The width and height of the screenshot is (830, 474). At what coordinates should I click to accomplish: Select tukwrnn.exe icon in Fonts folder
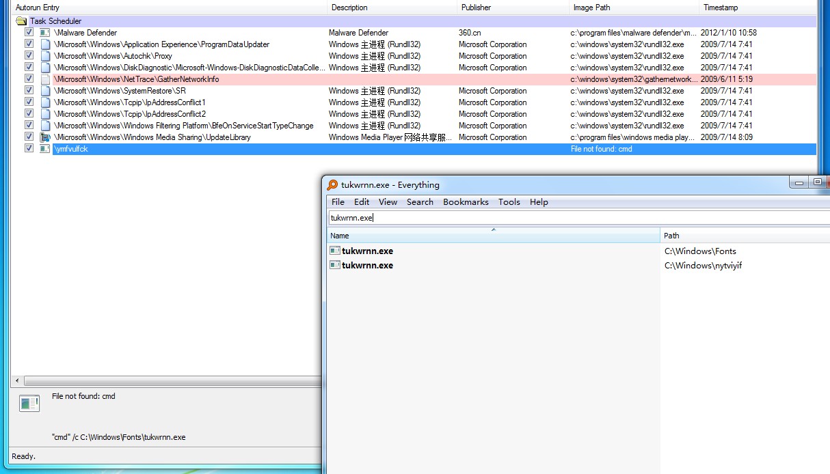point(335,251)
